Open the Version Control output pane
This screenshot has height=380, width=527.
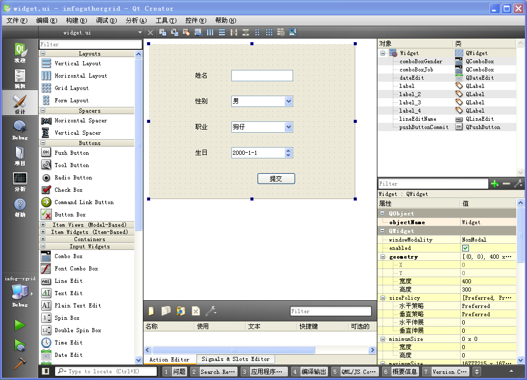446,372
